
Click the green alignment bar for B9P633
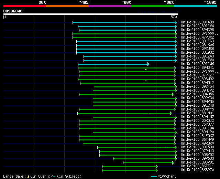click(x=144, y=159)
